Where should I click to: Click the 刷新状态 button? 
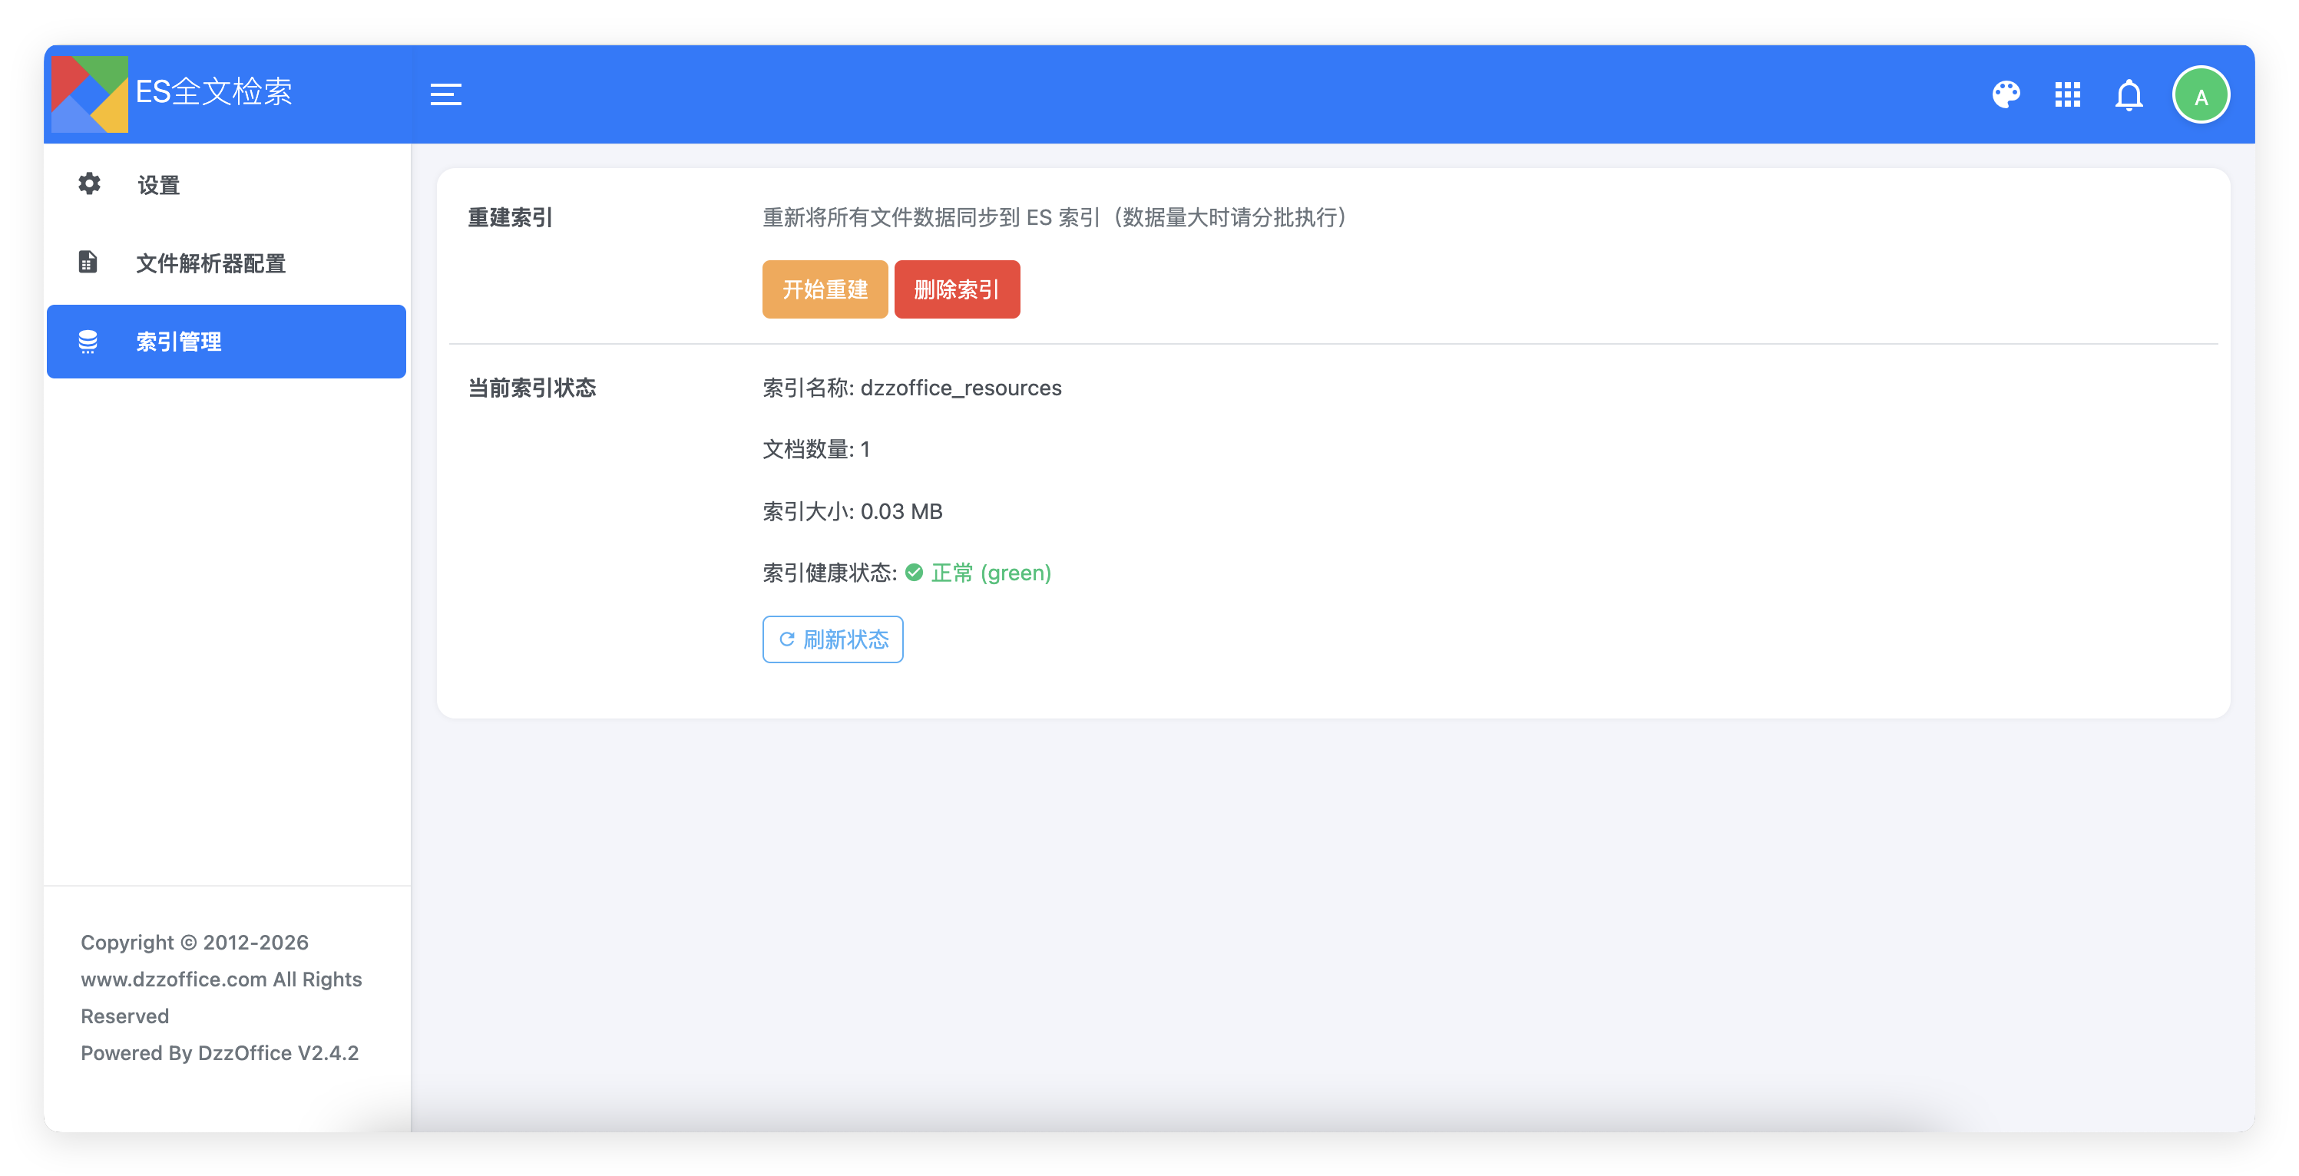coord(832,639)
